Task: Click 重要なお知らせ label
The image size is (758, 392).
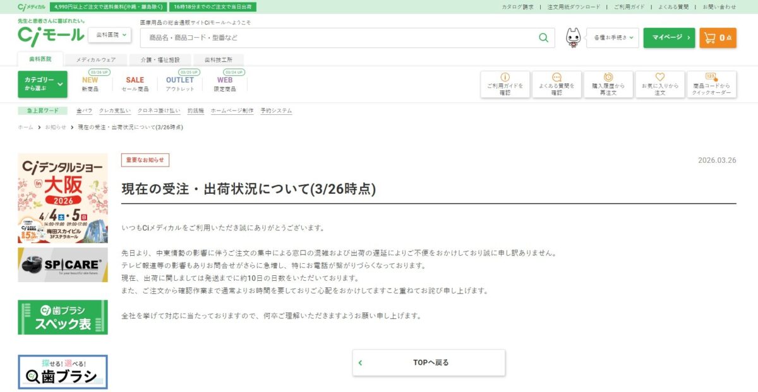Action: pyautogui.click(x=145, y=160)
